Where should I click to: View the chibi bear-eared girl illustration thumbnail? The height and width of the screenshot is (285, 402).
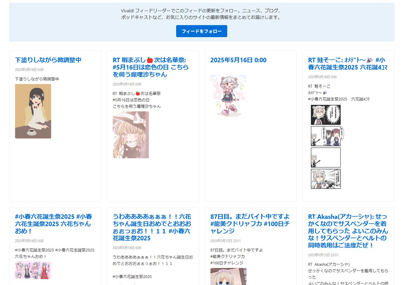pyautogui.click(x=228, y=95)
